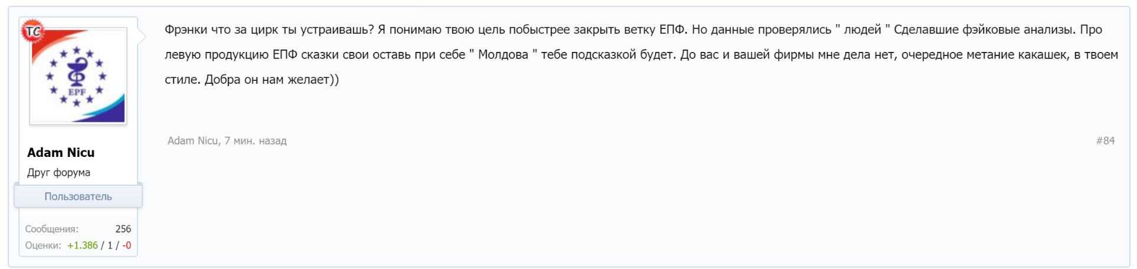Open Adam Nicu's EPF avatar image
Screen dimensions: 1137x269
(x=79, y=77)
